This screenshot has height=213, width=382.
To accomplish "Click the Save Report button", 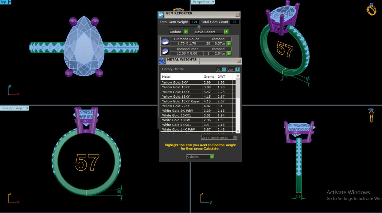I will point(212,32).
